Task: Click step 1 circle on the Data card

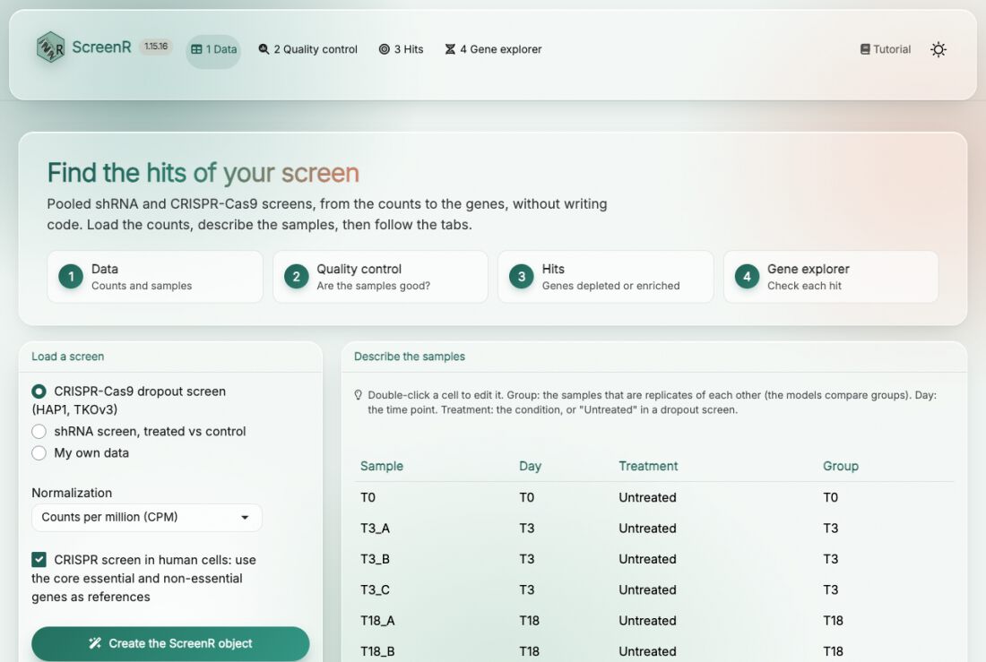Action: (x=71, y=277)
